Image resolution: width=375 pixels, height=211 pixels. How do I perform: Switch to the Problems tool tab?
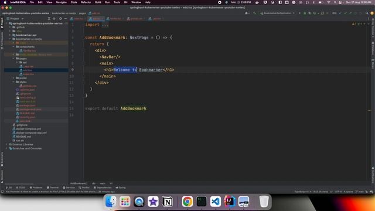tap(36, 188)
